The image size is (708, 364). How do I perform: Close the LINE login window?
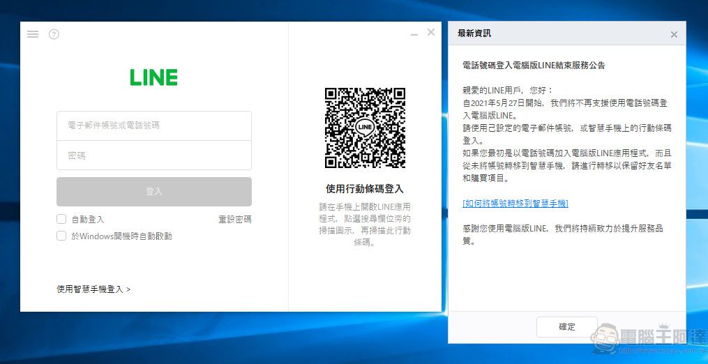click(431, 32)
